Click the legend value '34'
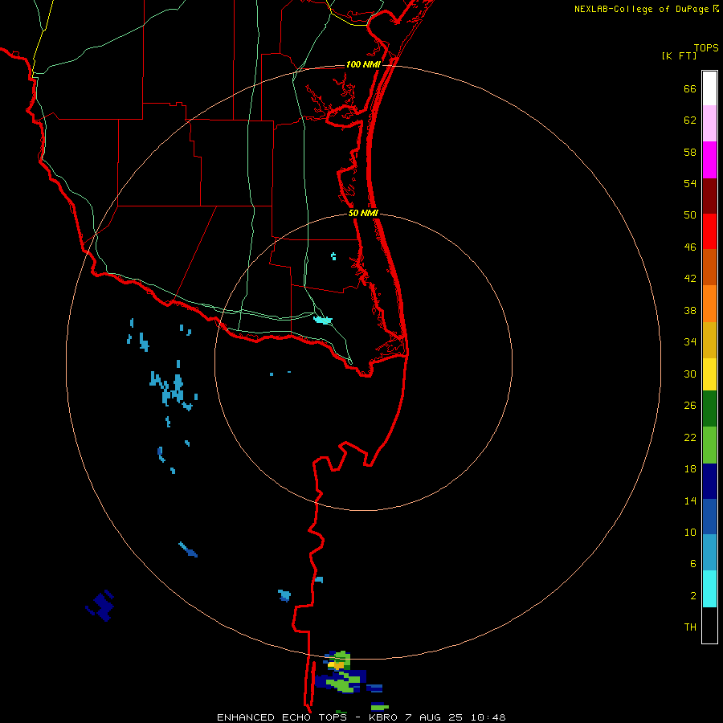The width and height of the screenshot is (723, 723). coord(690,342)
